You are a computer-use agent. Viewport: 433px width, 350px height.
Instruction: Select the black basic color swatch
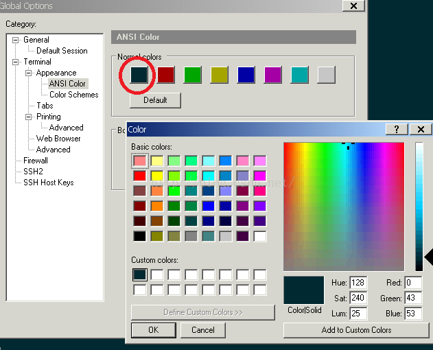(140, 236)
